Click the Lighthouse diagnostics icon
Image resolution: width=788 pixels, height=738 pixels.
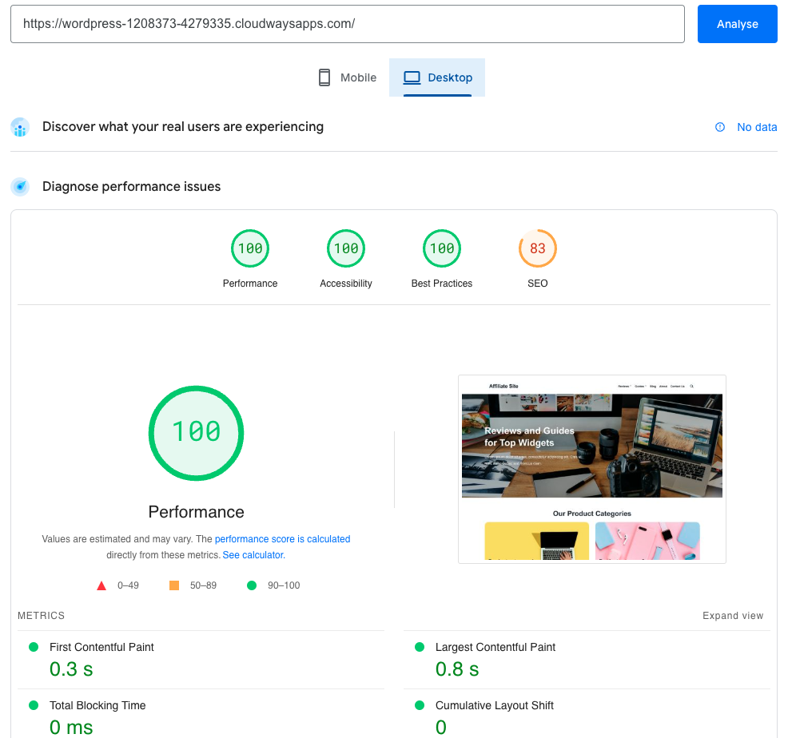(x=19, y=186)
